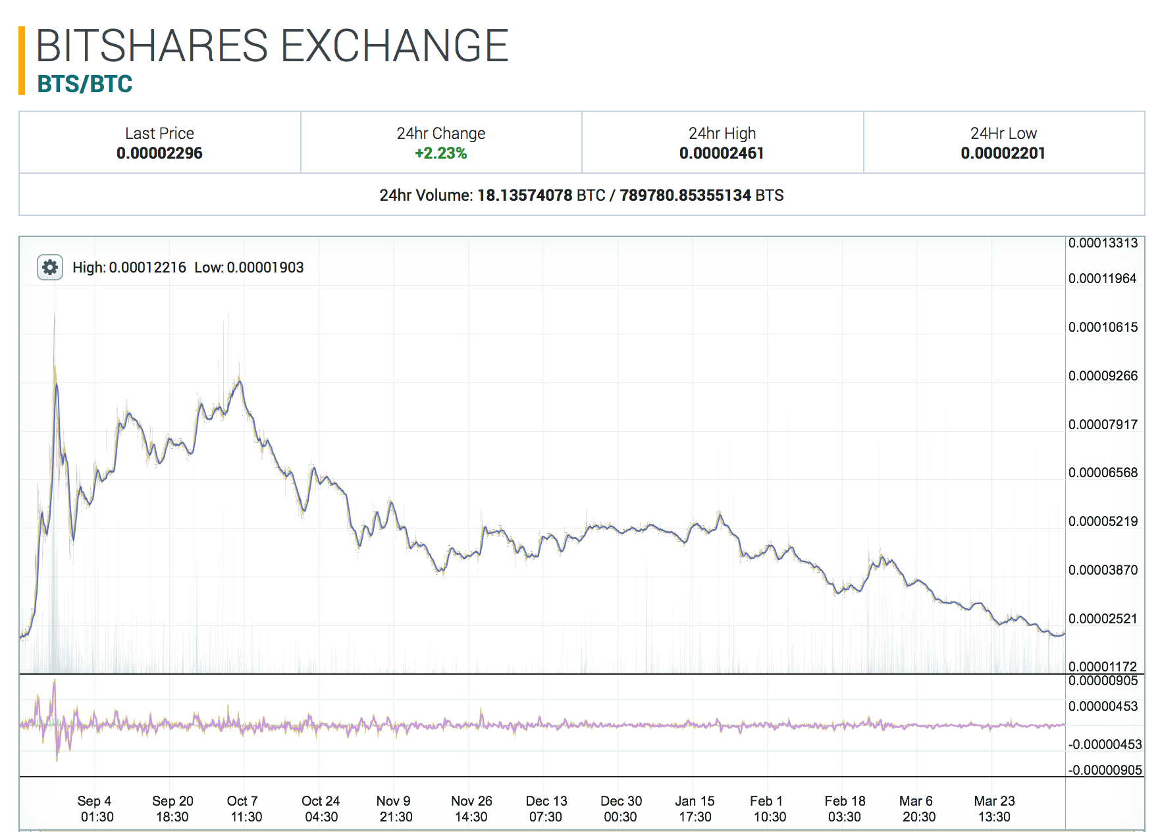The height and width of the screenshot is (832, 1160).
Task: Click the Dec 13 07:30 time marker
Action: click(546, 809)
